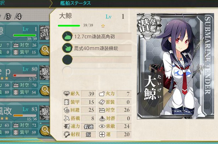This screenshot has height=144, width=218.
Task: Click the 艦船ステータス header tab
Action: click(76, 3)
